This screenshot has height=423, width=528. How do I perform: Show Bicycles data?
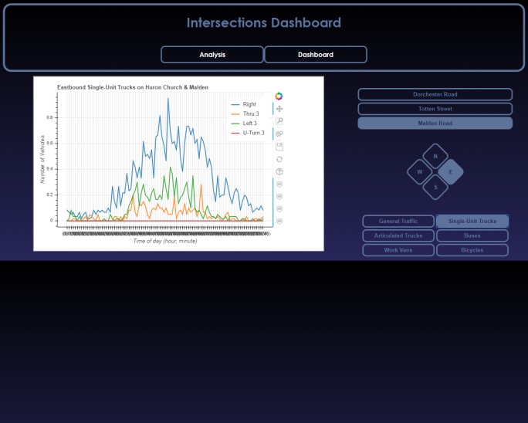pyautogui.click(x=472, y=250)
